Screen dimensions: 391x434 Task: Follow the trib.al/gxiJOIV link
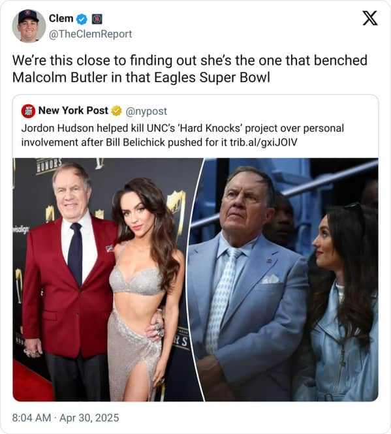(263, 142)
